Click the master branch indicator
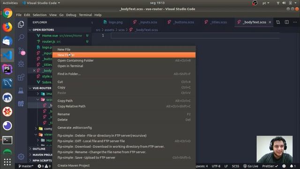 tap(26, 166)
